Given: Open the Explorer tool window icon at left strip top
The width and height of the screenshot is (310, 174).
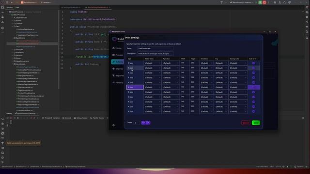Looking at the screenshot, I should pos(2,8).
